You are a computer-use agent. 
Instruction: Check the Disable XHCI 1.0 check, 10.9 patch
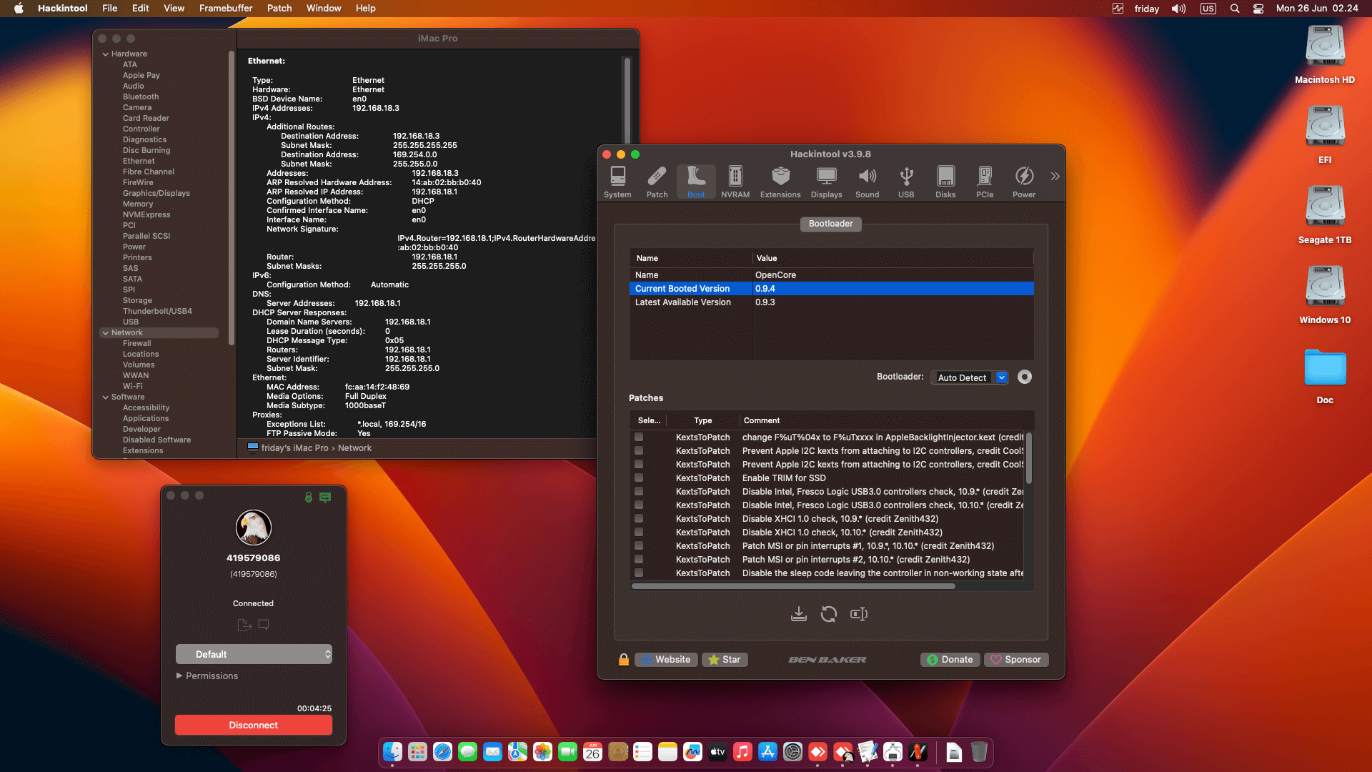(x=638, y=518)
